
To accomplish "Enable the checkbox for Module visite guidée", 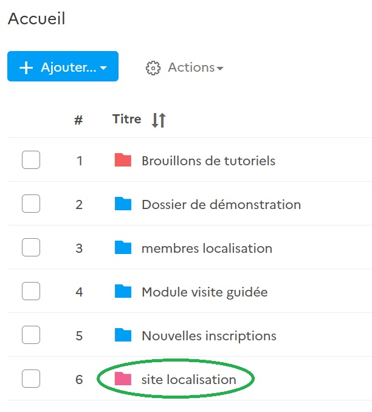I will click(x=31, y=292).
